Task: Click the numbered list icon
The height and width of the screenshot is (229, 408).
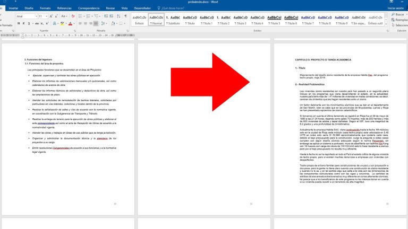Action: [88, 16]
